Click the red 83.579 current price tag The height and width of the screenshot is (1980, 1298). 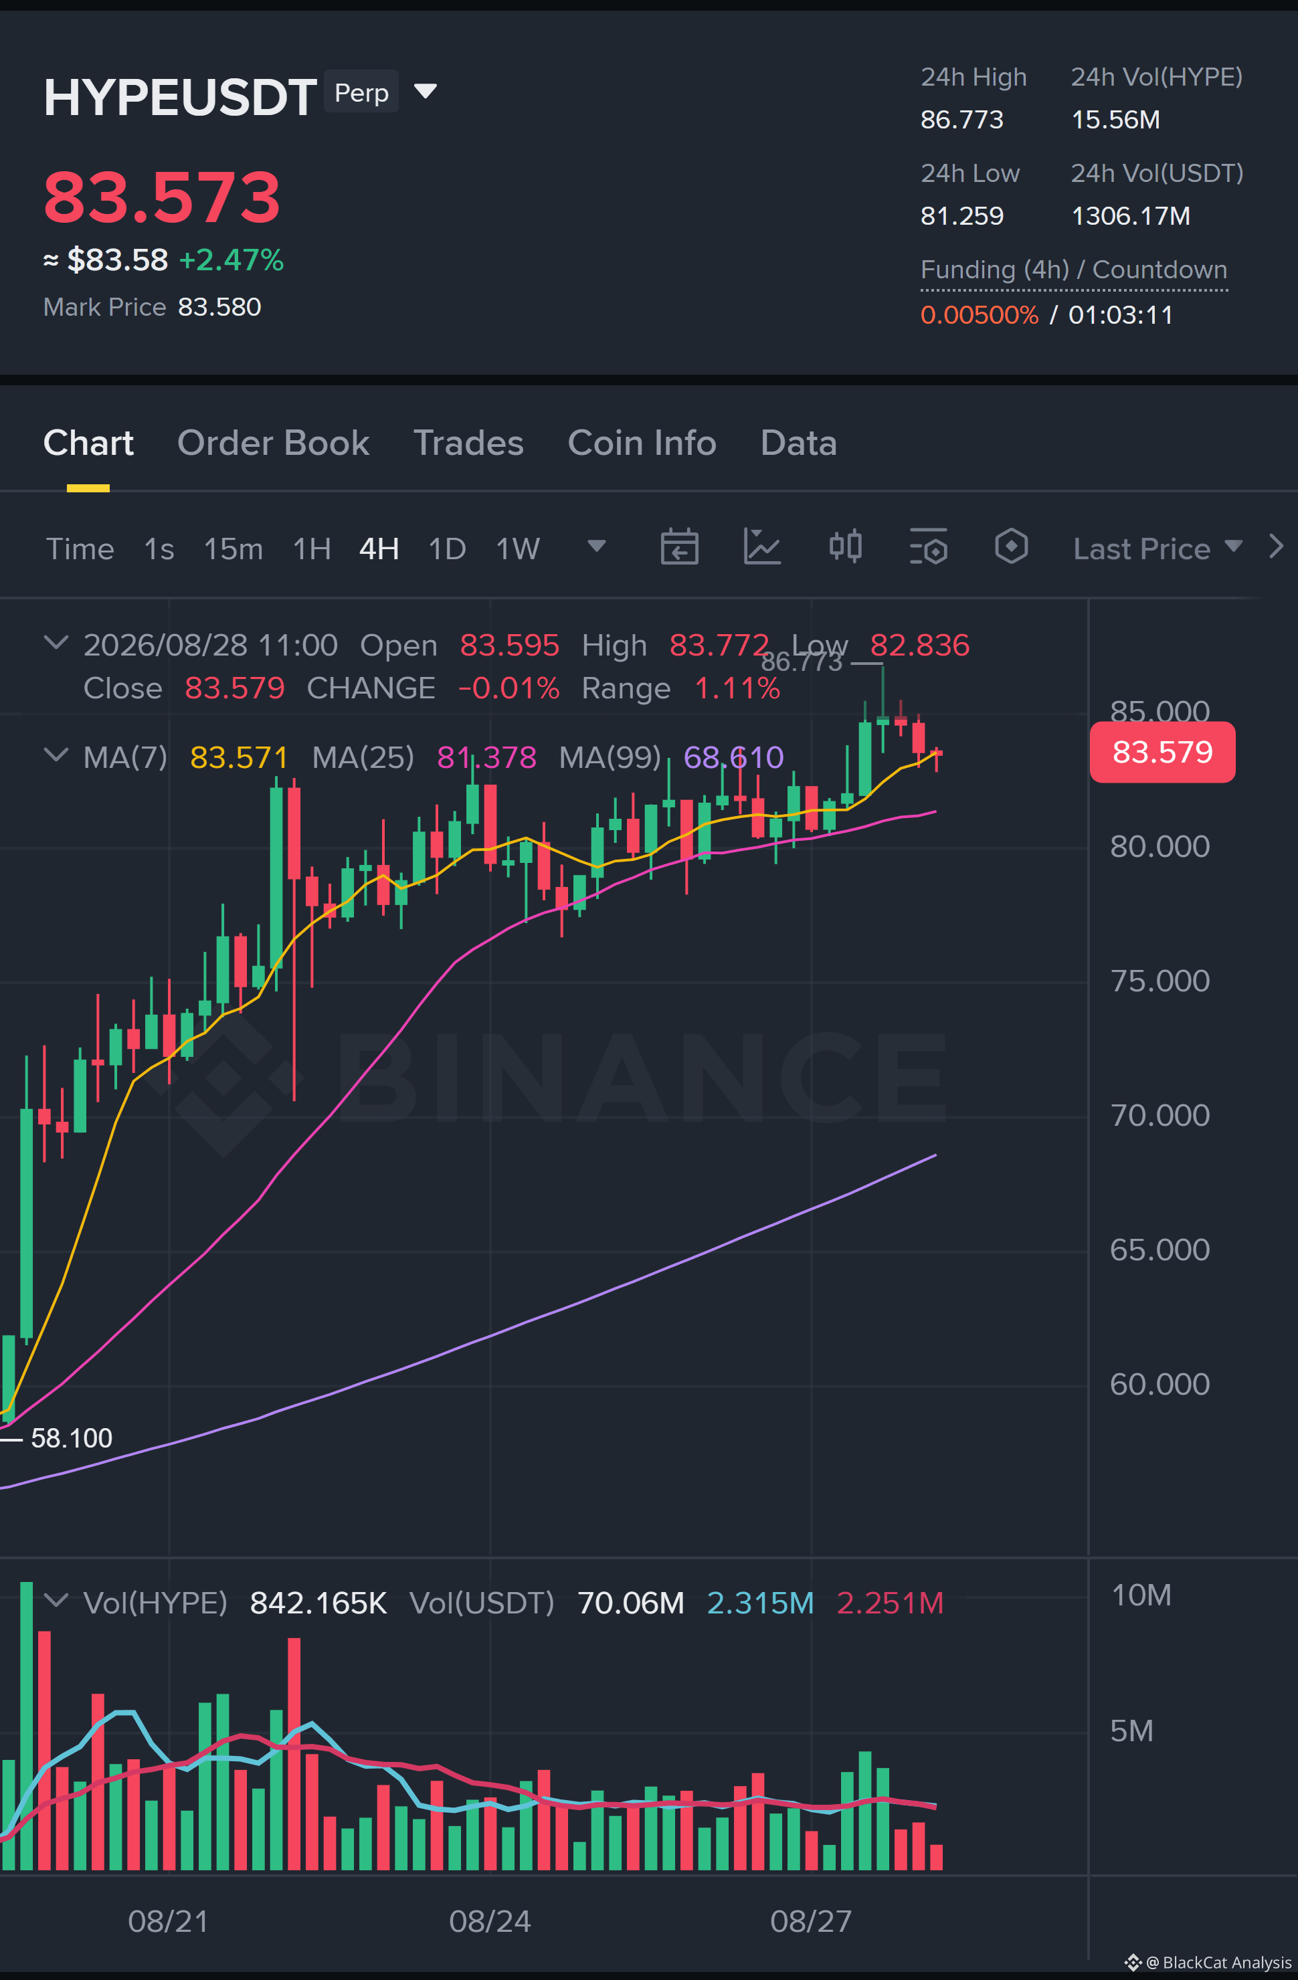(x=1162, y=752)
